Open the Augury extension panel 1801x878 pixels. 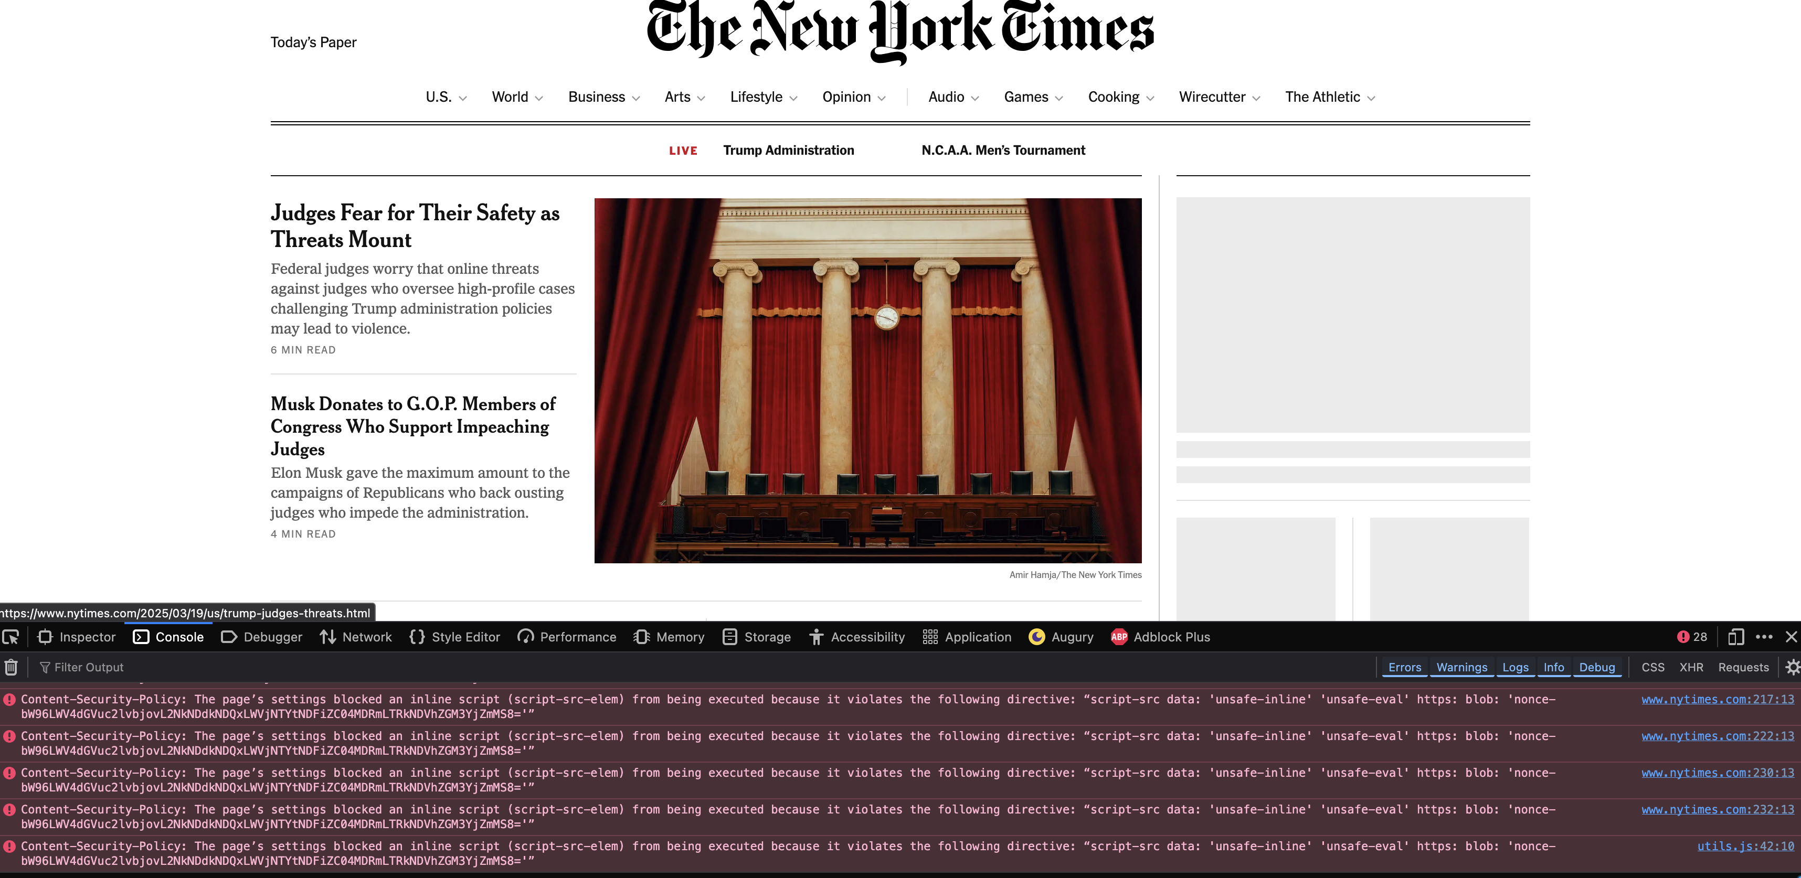click(x=1061, y=637)
